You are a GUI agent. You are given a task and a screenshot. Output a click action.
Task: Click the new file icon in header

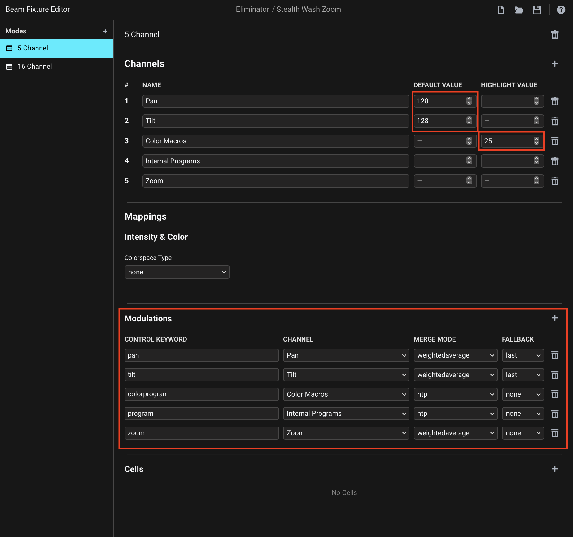click(x=501, y=10)
